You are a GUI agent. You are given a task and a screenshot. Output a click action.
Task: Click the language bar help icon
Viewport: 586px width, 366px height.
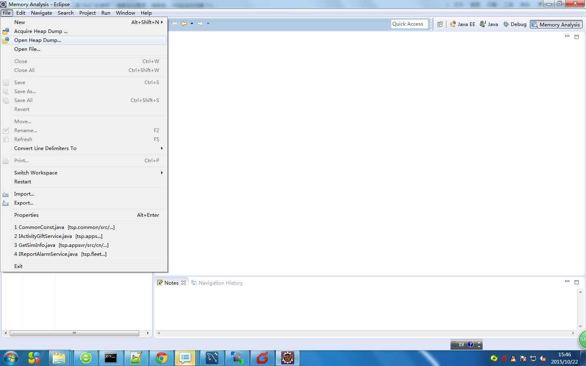pos(470,344)
